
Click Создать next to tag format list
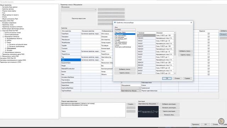pos(131,104)
